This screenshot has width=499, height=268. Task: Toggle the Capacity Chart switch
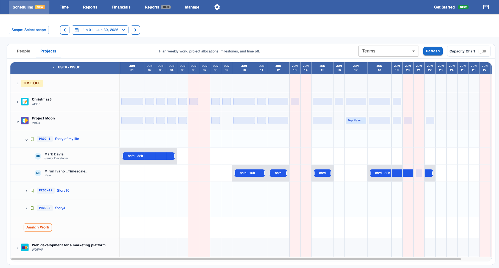[x=483, y=51]
